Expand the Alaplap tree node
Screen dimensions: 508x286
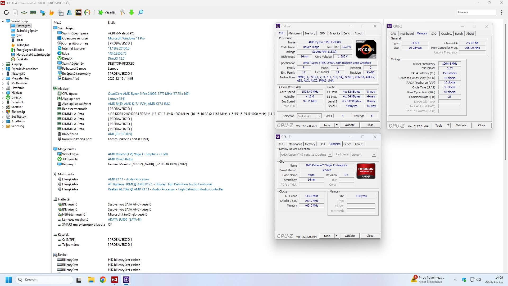click(3, 64)
